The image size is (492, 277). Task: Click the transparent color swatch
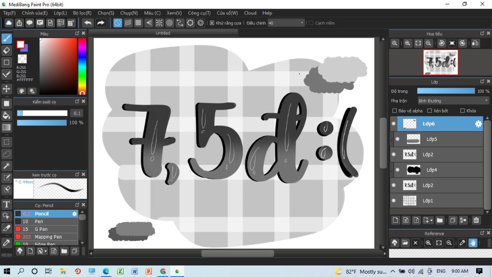[x=22, y=59]
